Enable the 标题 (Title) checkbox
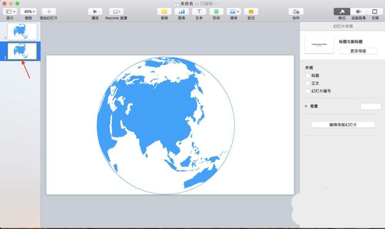Image resolution: width=385 pixels, height=229 pixels. tap(308, 75)
